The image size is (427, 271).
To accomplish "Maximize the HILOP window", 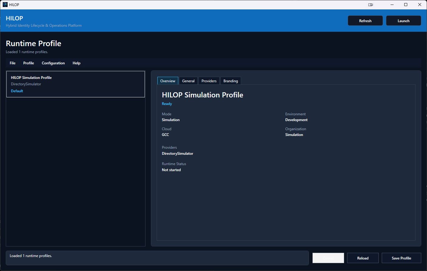I will coord(406,5).
